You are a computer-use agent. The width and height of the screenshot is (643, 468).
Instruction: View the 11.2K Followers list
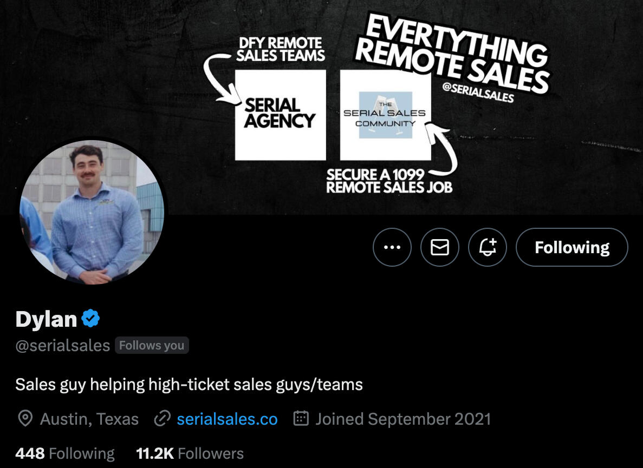click(x=190, y=453)
